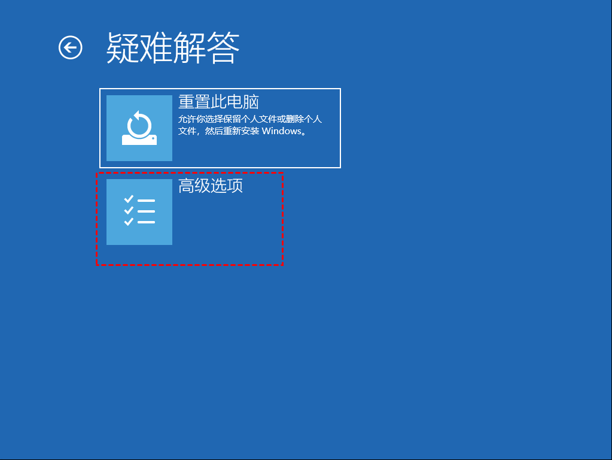The image size is (612, 460).
Task: Click the 重置此电脑 heading text
Action: pyautogui.click(x=218, y=102)
